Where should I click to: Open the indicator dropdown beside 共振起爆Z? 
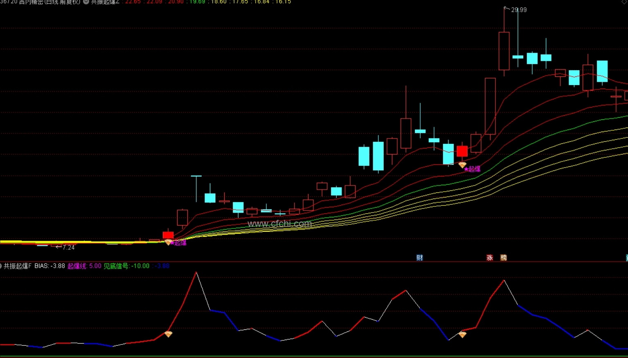tap(86, 2)
